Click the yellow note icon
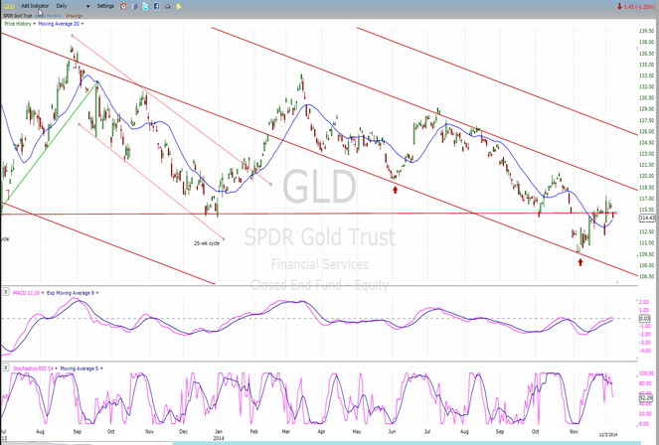Viewport: 659px width, 445px height. click(179, 6)
